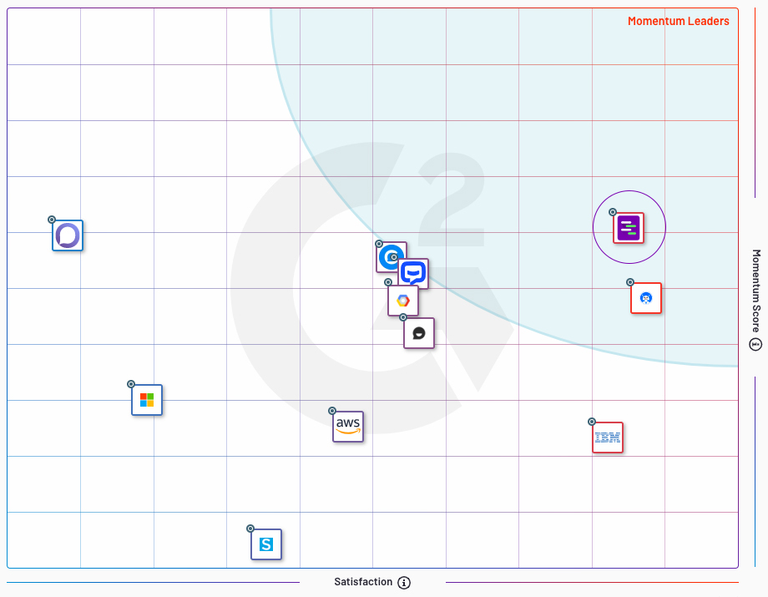
Task: Open Momentum Score axis info icon
Action: [x=755, y=344]
